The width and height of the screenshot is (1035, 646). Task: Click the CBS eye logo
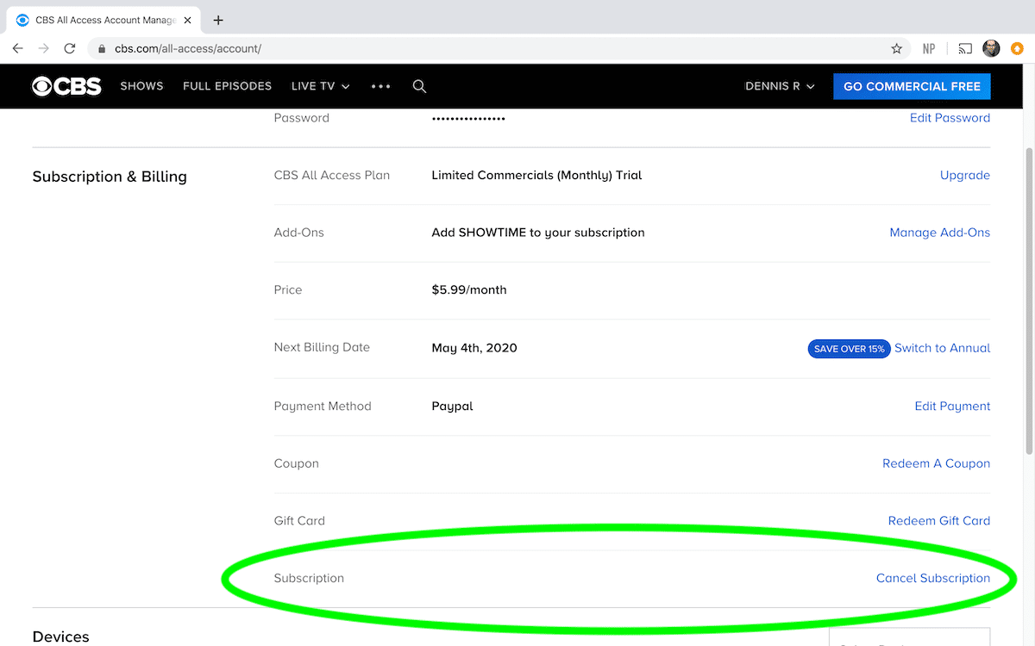click(67, 86)
